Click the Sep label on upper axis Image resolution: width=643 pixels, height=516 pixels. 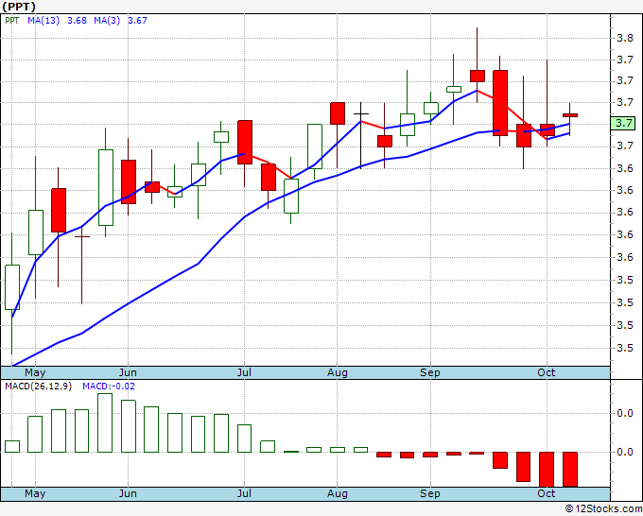click(430, 372)
